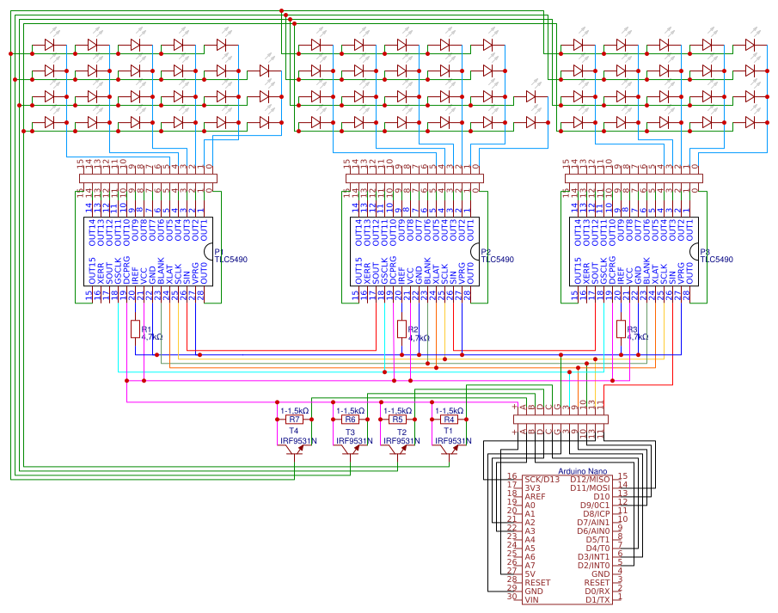
Task: Select the D12/MISO pin on Arduino Nano
Action: coord(590,479)
